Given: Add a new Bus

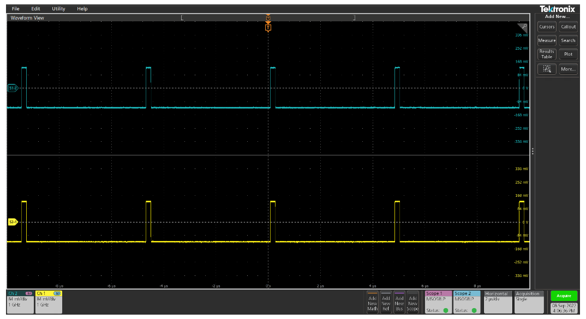Looking at the screenshot, I should pos(399,303).
